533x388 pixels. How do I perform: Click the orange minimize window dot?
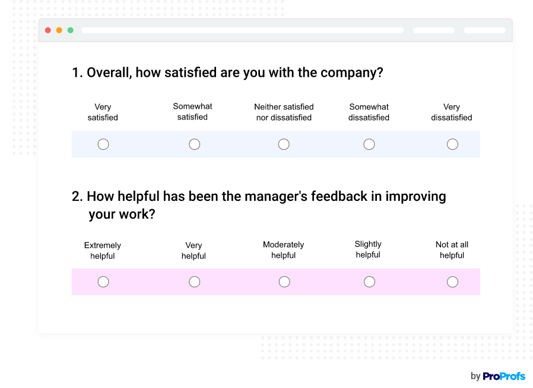59,30
